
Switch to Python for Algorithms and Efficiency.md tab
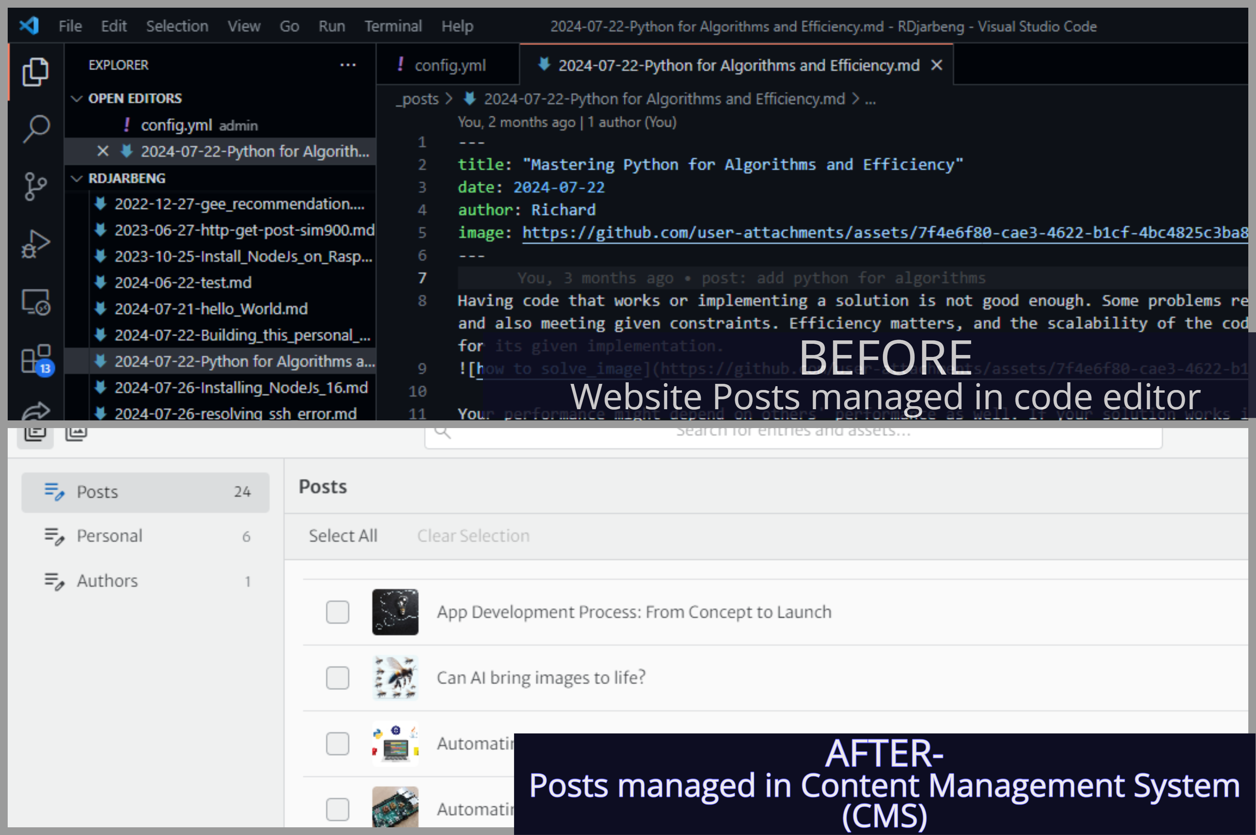click(736, 65)
